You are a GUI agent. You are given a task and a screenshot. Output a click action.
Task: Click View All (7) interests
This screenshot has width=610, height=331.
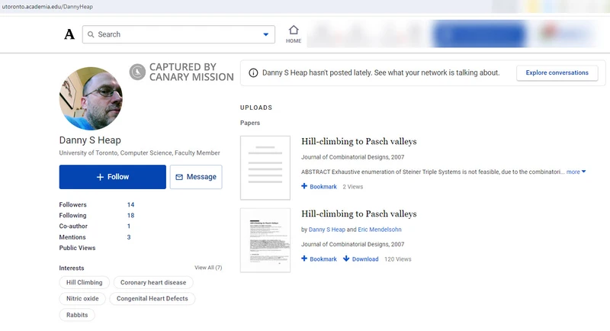pyautogui.click(x=208, y=268)
